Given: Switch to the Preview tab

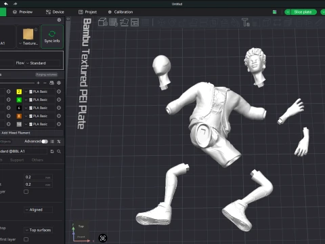Looking at the screenshot, I should [22, 12].
